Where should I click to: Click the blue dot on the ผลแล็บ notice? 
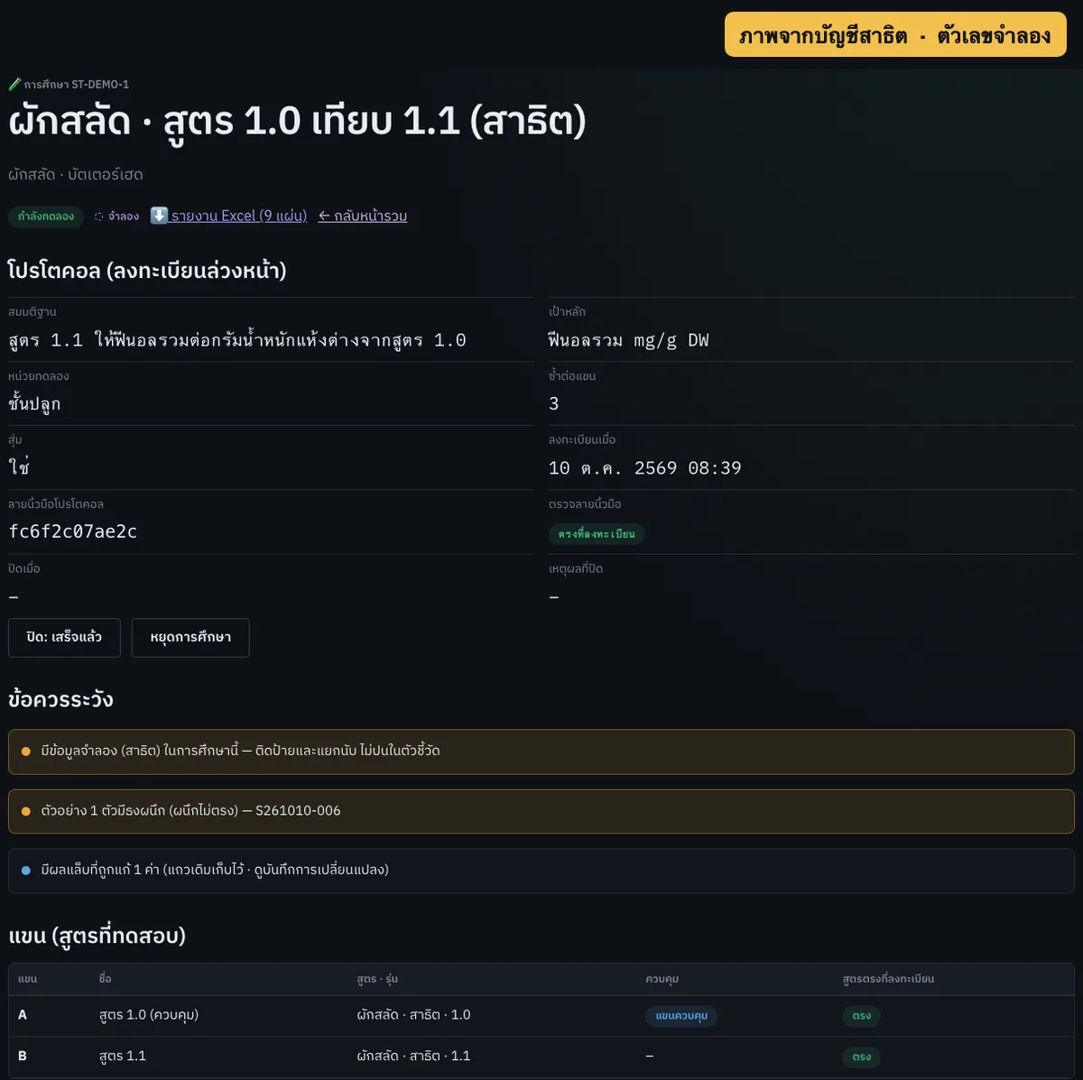(26, 871)
